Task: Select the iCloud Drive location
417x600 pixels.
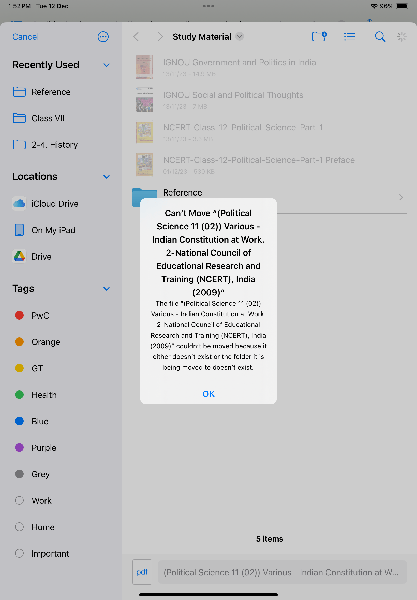Action: coord(55,203)
